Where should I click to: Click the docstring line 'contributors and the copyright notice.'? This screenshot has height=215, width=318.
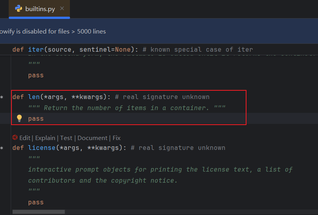[103, 180]
